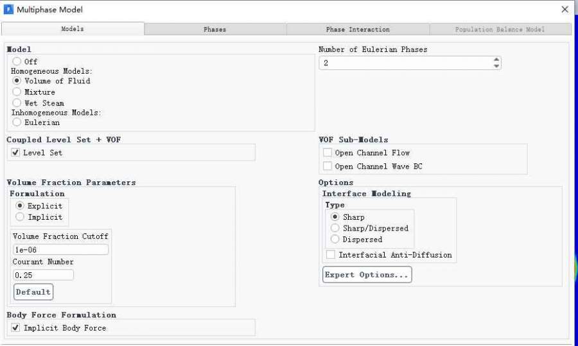This screenshot has width=578, height=346.
Task: Switch to Phase Interaction tab
Action: [x=357, y=29]
